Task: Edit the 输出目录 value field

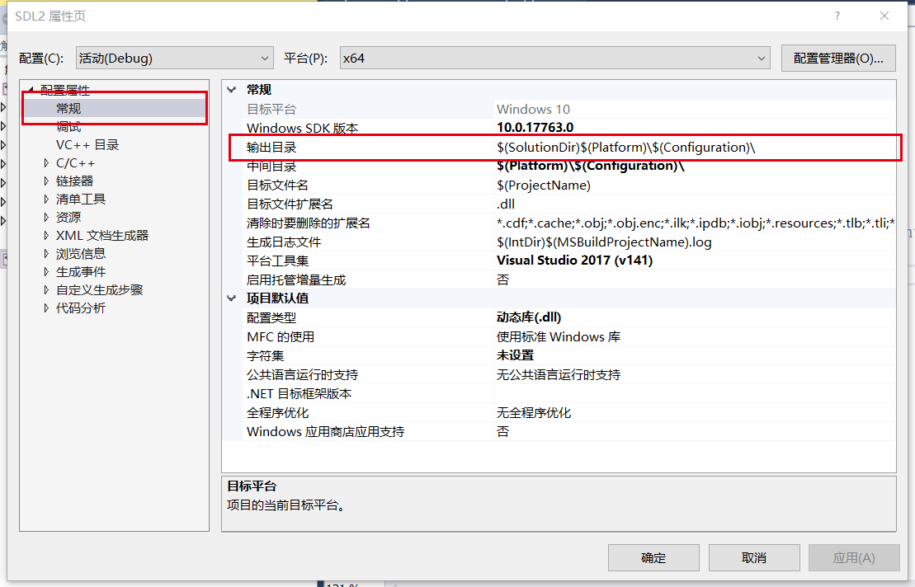Action: 695,147
